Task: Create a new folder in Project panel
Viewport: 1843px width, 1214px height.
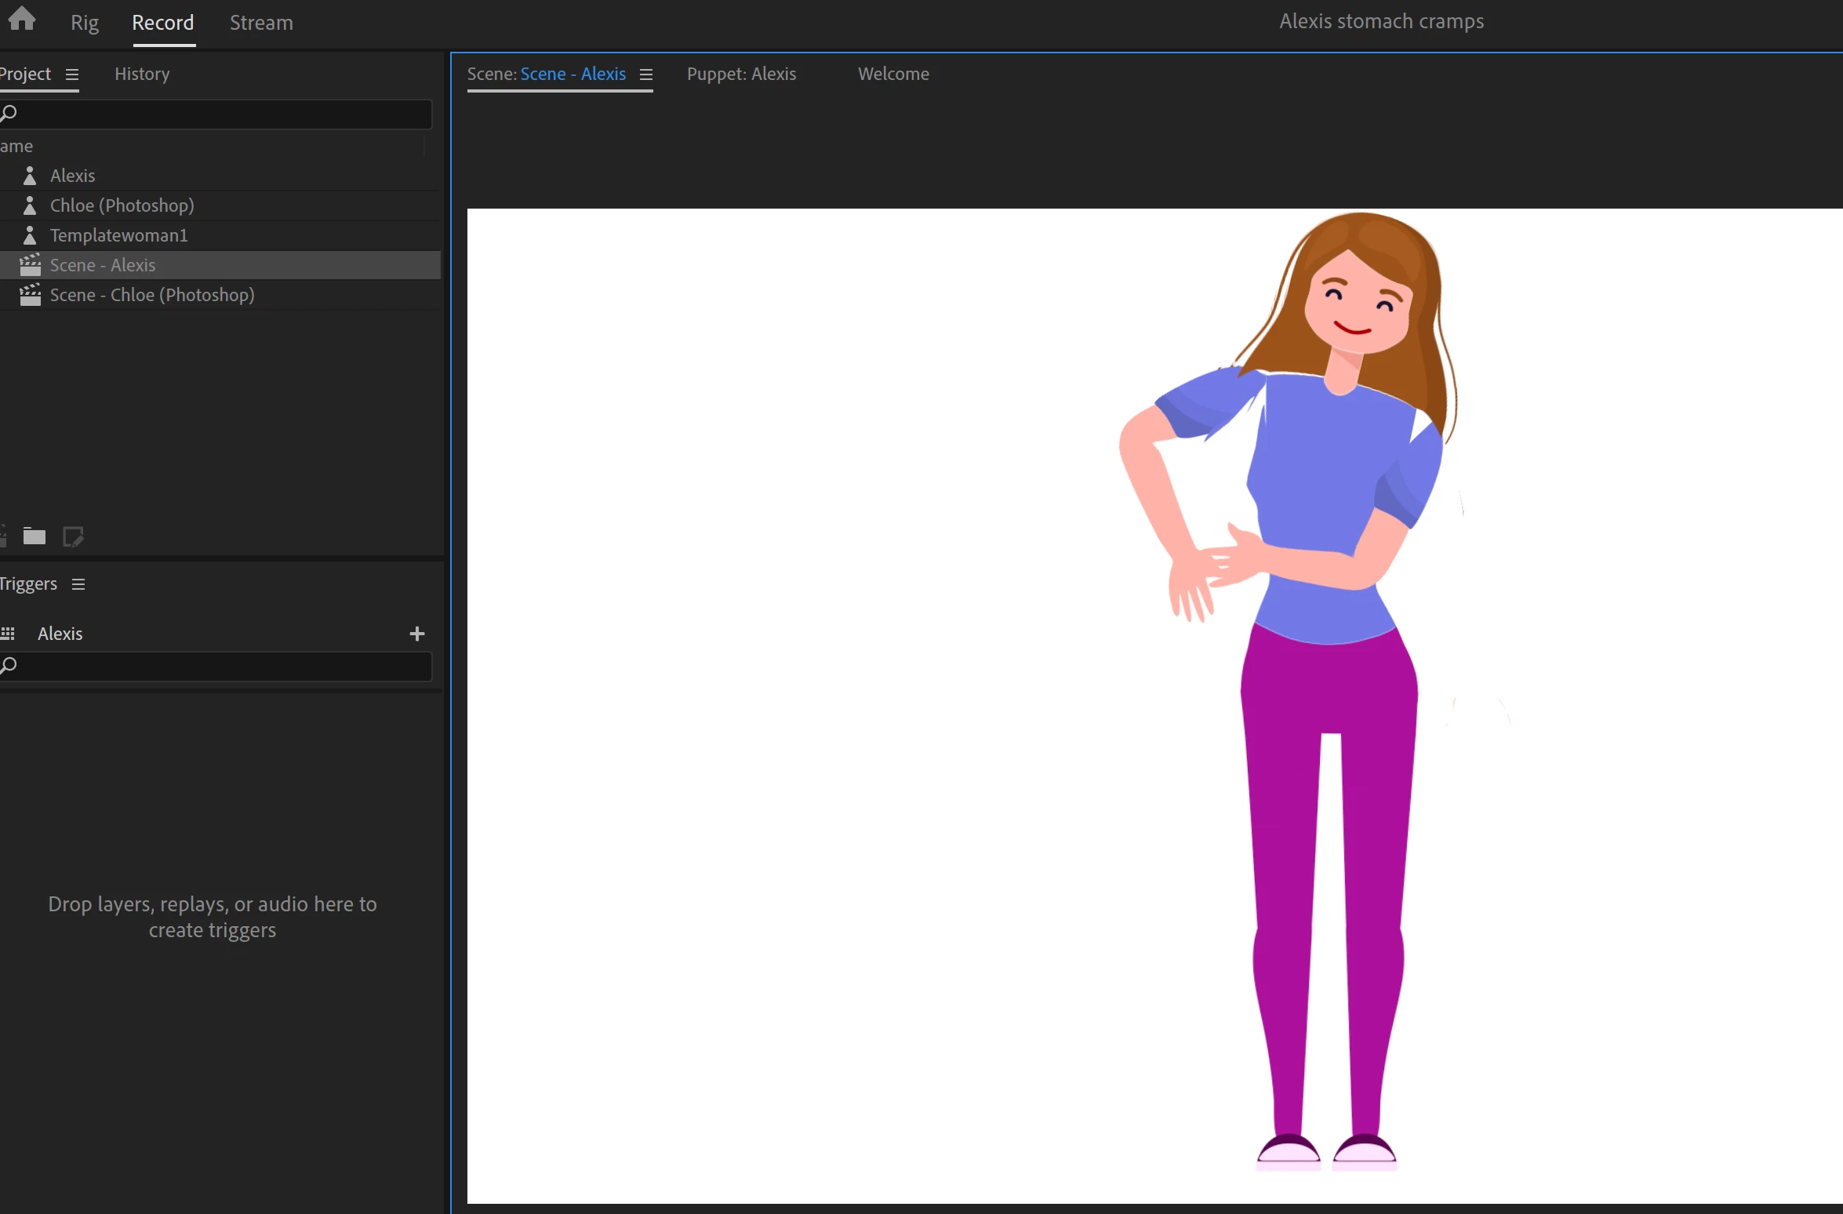Action: tap(35, 536)
